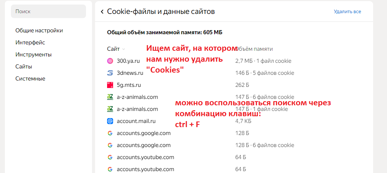Click the blue @ icon of account.mail.ru

(110, 121)
